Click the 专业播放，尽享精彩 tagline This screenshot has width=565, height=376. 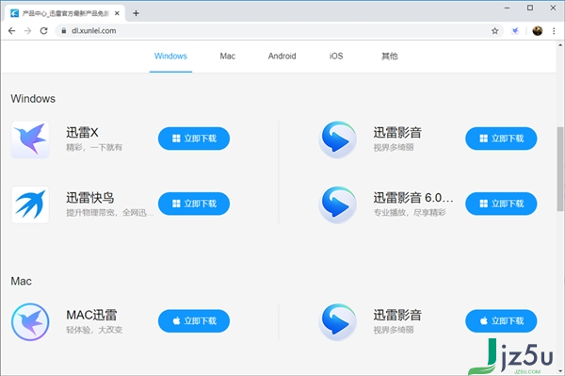[x=410, y=213]
